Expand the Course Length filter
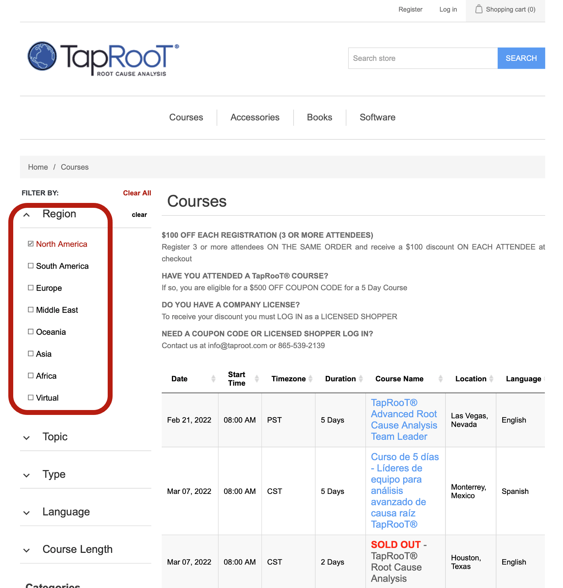Image resolution: width=563 pixels, height=588 pixels. tap(26, 550)
